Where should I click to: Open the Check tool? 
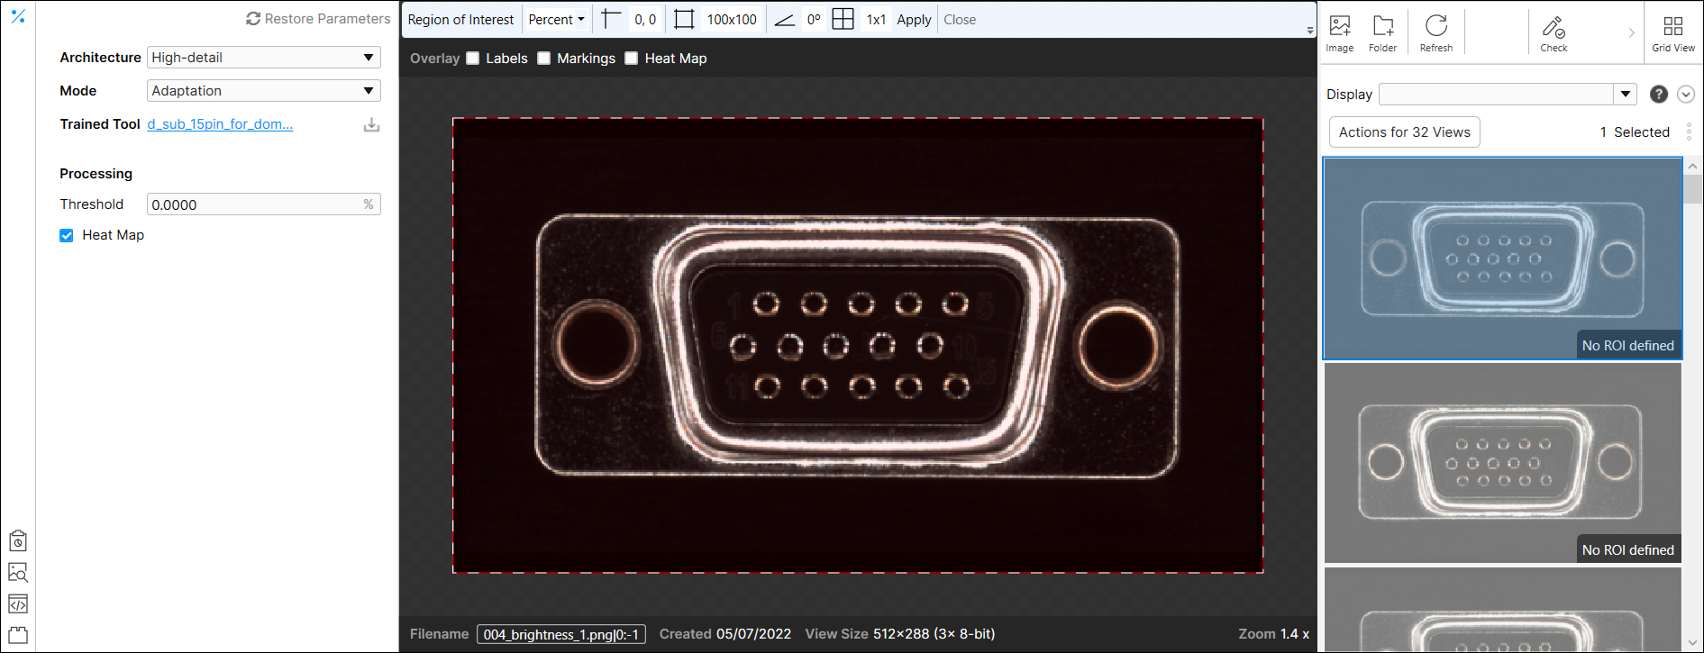1553,32
